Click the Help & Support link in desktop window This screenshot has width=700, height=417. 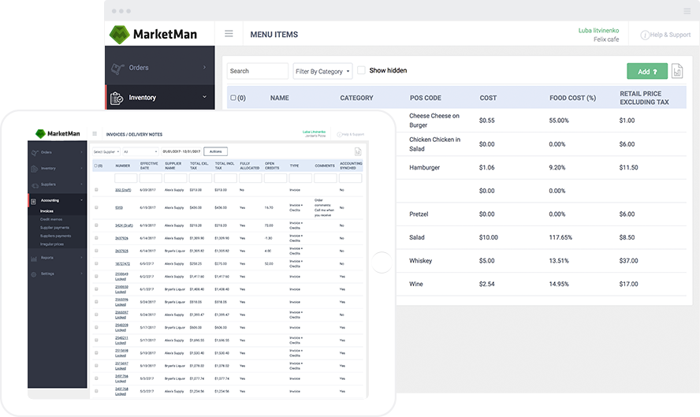point(670,35)
